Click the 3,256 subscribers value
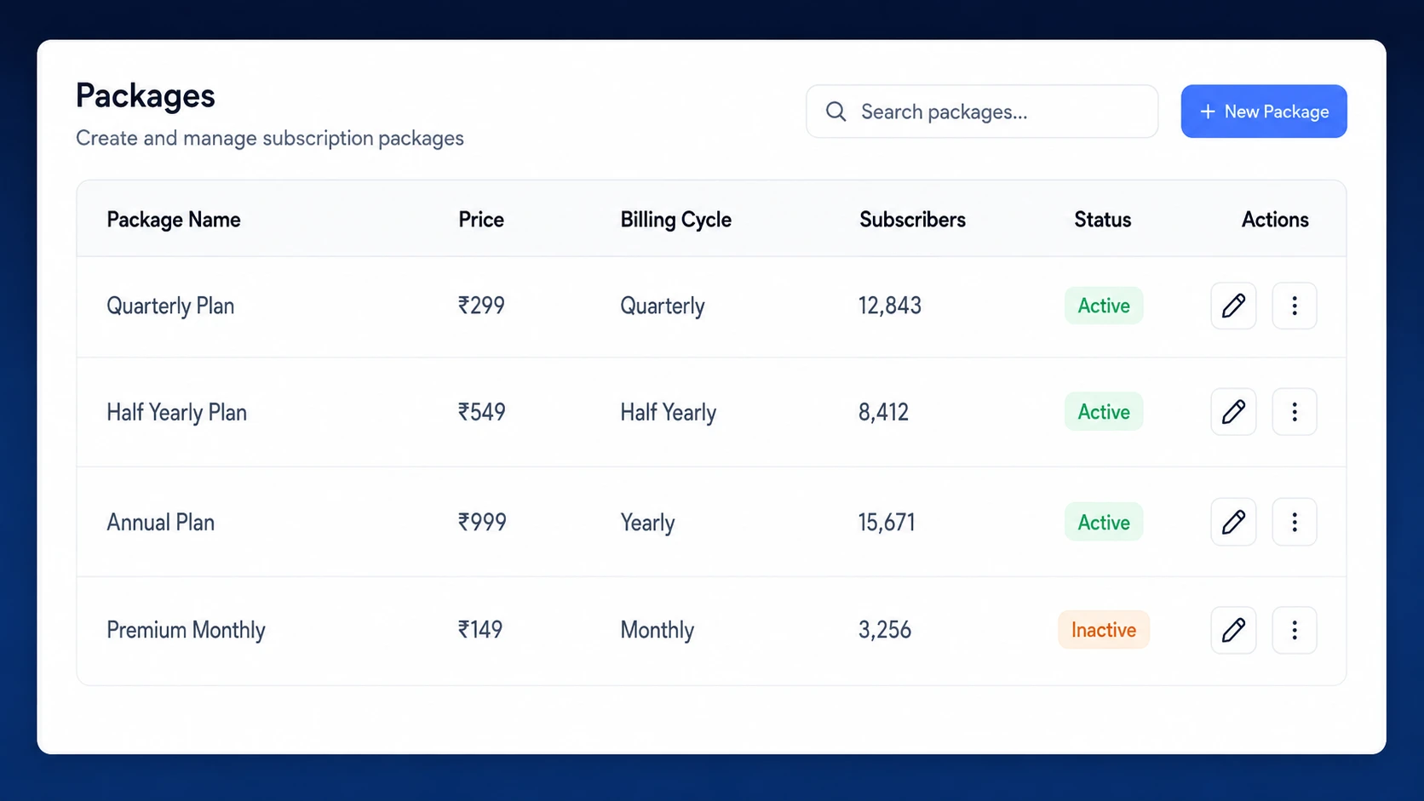 (x=885, y=630)
